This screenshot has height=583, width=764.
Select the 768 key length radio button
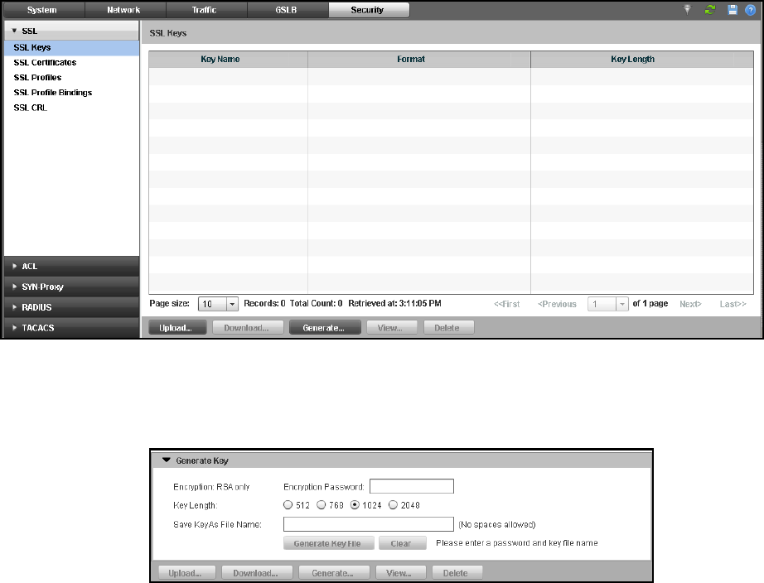click(321, 505)
